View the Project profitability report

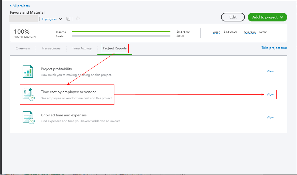[x=270, y=71]
